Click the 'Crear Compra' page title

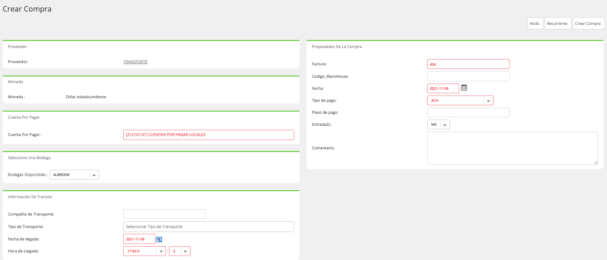point(27,9)
